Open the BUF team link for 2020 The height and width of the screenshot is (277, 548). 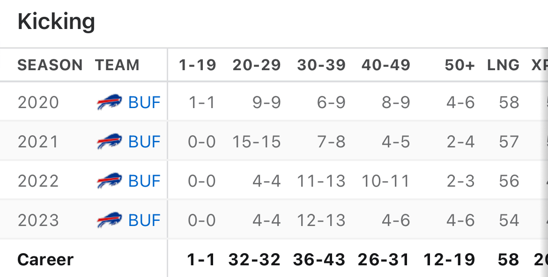point(144,102)
